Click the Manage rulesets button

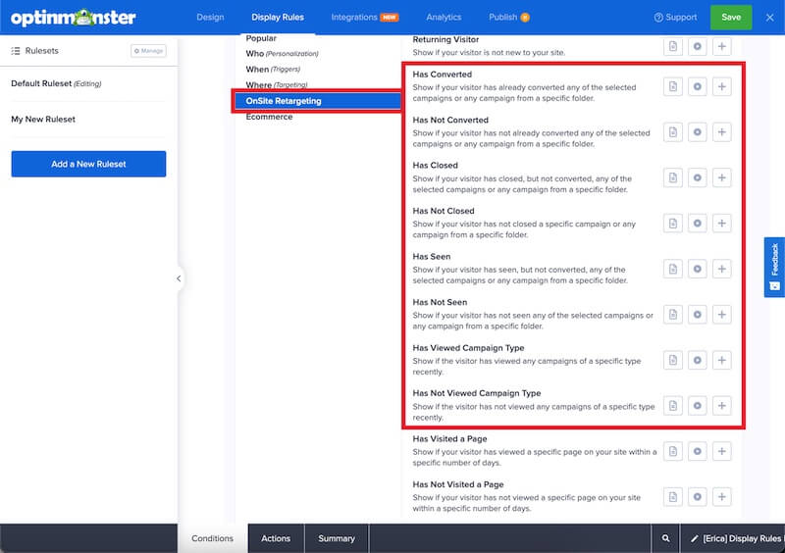pyautogui.click(x=148, y=51)
